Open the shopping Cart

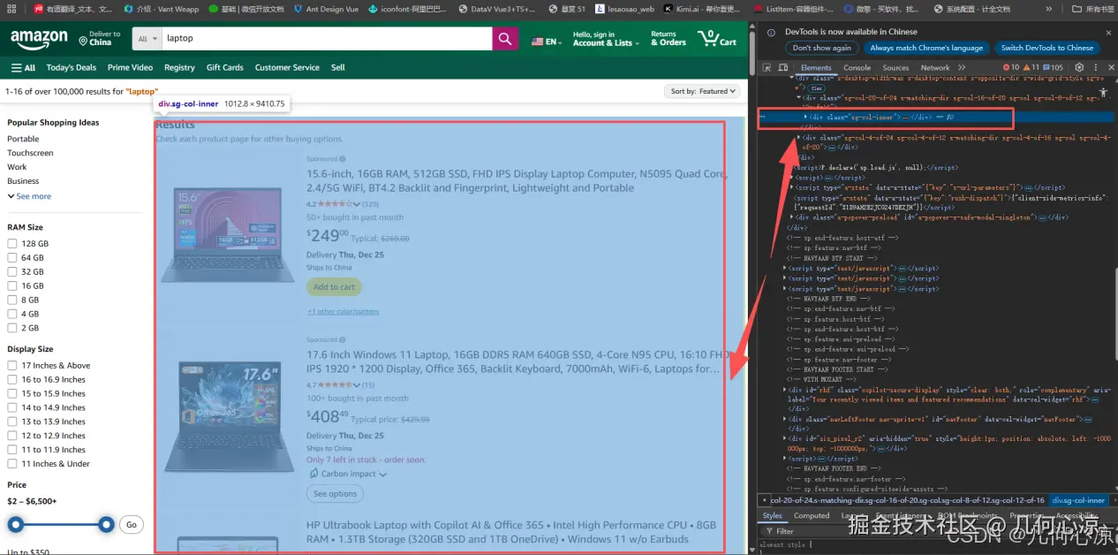[717, 38]
